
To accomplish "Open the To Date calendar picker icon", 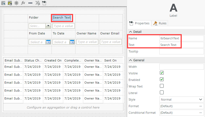I will point(72,42).
